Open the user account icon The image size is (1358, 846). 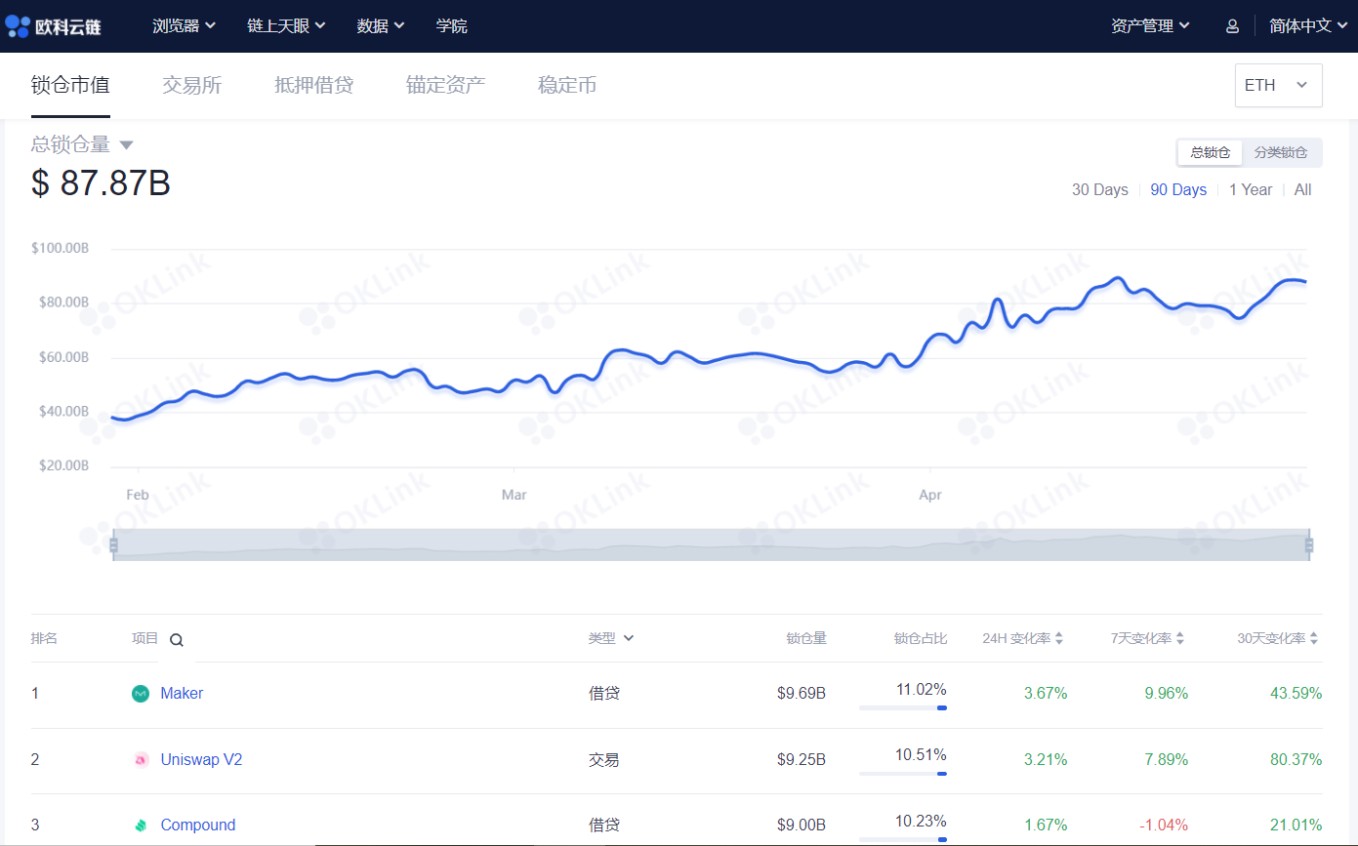tap(1232, 26)
